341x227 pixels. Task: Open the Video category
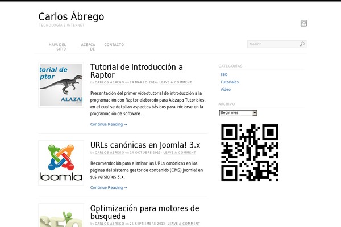[226, 90]
